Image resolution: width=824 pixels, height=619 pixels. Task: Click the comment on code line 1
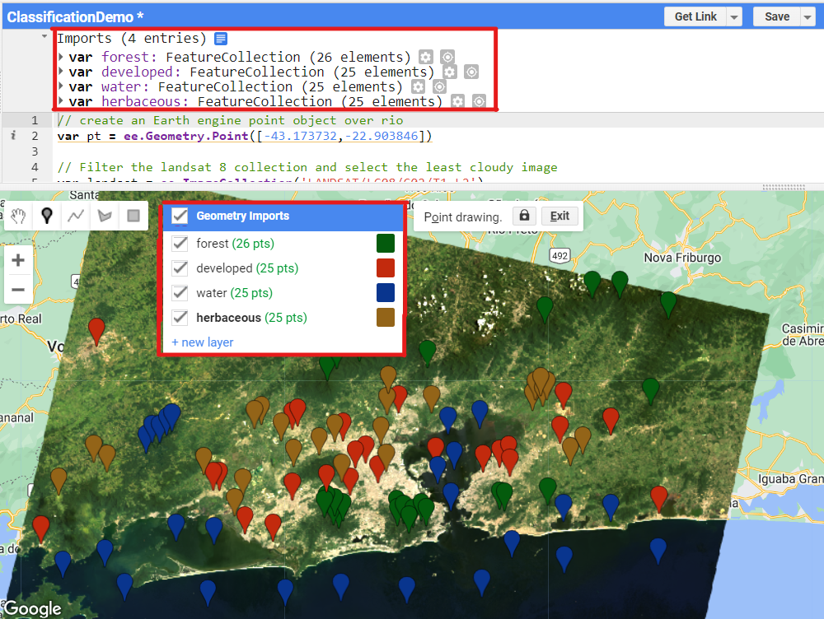pos(230,120)
